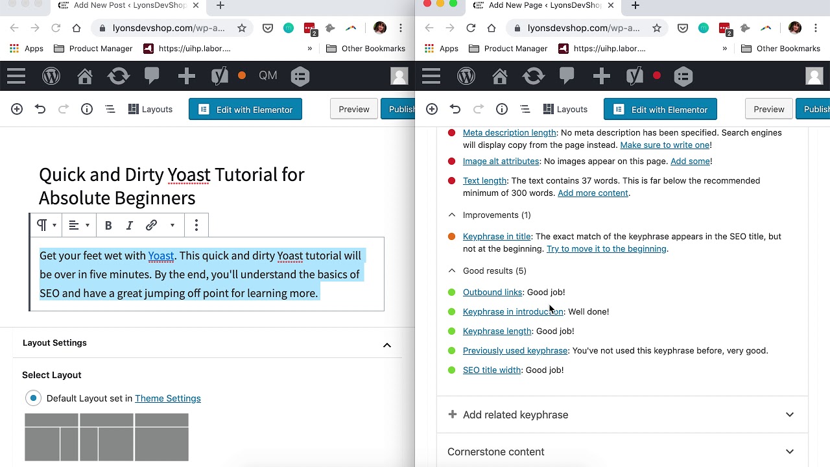Switch to Add New Page browser tab

click(x=544, y=5)
